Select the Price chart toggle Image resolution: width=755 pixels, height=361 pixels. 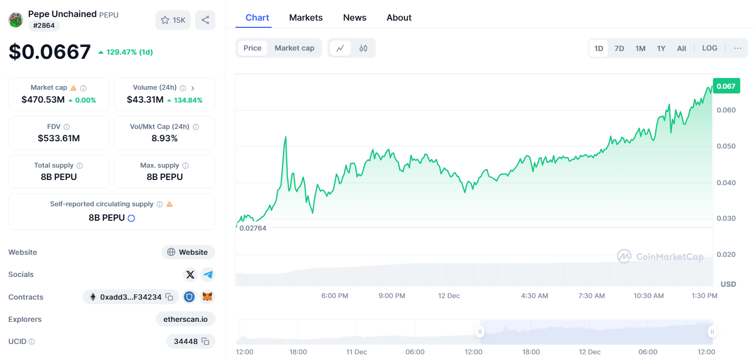253,48
